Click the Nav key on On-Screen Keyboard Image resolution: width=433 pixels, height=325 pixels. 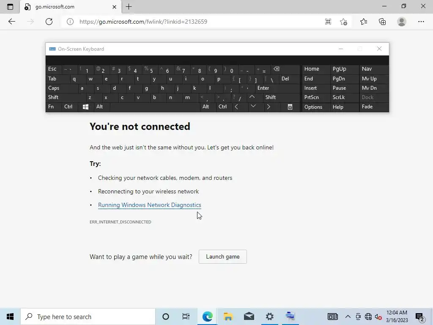pyautogui.click(x=374, y=69)
